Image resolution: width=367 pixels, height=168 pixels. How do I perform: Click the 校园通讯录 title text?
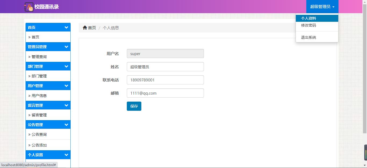coord(46,7)
